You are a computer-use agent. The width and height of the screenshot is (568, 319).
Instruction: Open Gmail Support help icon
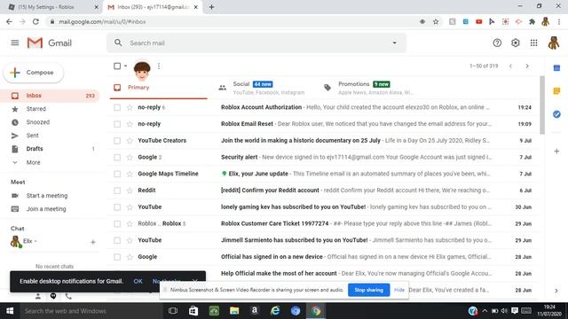[x=497, y=43]
